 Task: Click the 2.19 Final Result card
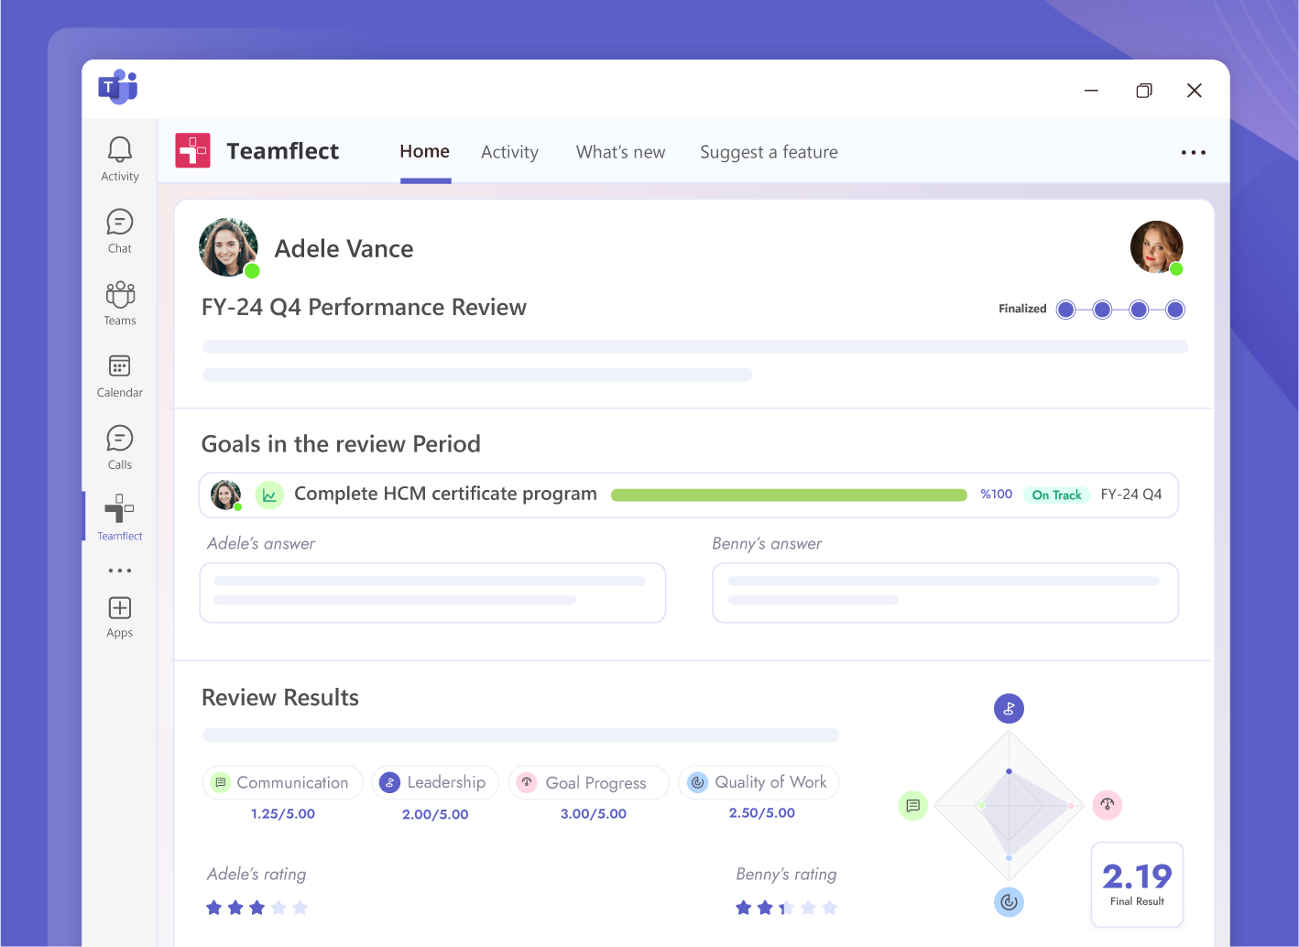(x=1137, y=885)
